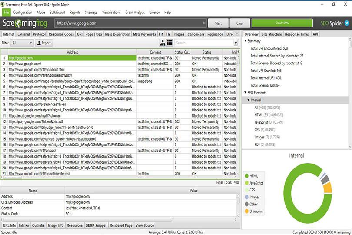The image size is (352, 235).
Task: Switch to the Page Titles tab
Action: point(93,34)
